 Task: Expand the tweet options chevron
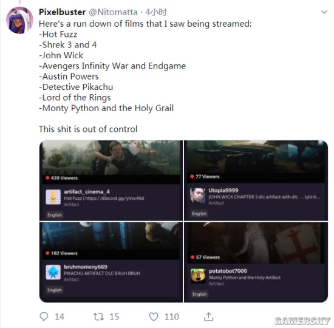point(324,12)
